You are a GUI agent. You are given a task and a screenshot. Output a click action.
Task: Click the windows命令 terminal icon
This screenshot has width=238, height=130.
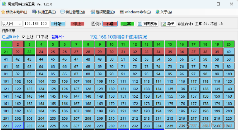pyautogui.click(x=122, y=12)
